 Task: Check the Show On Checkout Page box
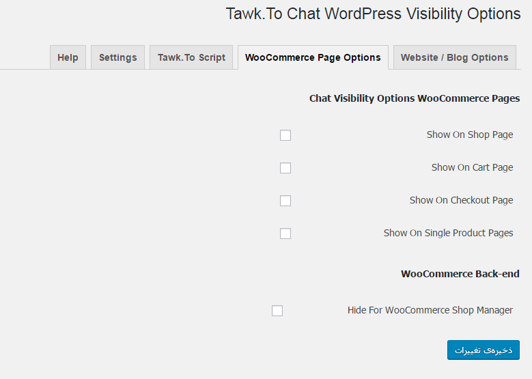(285, 201)
